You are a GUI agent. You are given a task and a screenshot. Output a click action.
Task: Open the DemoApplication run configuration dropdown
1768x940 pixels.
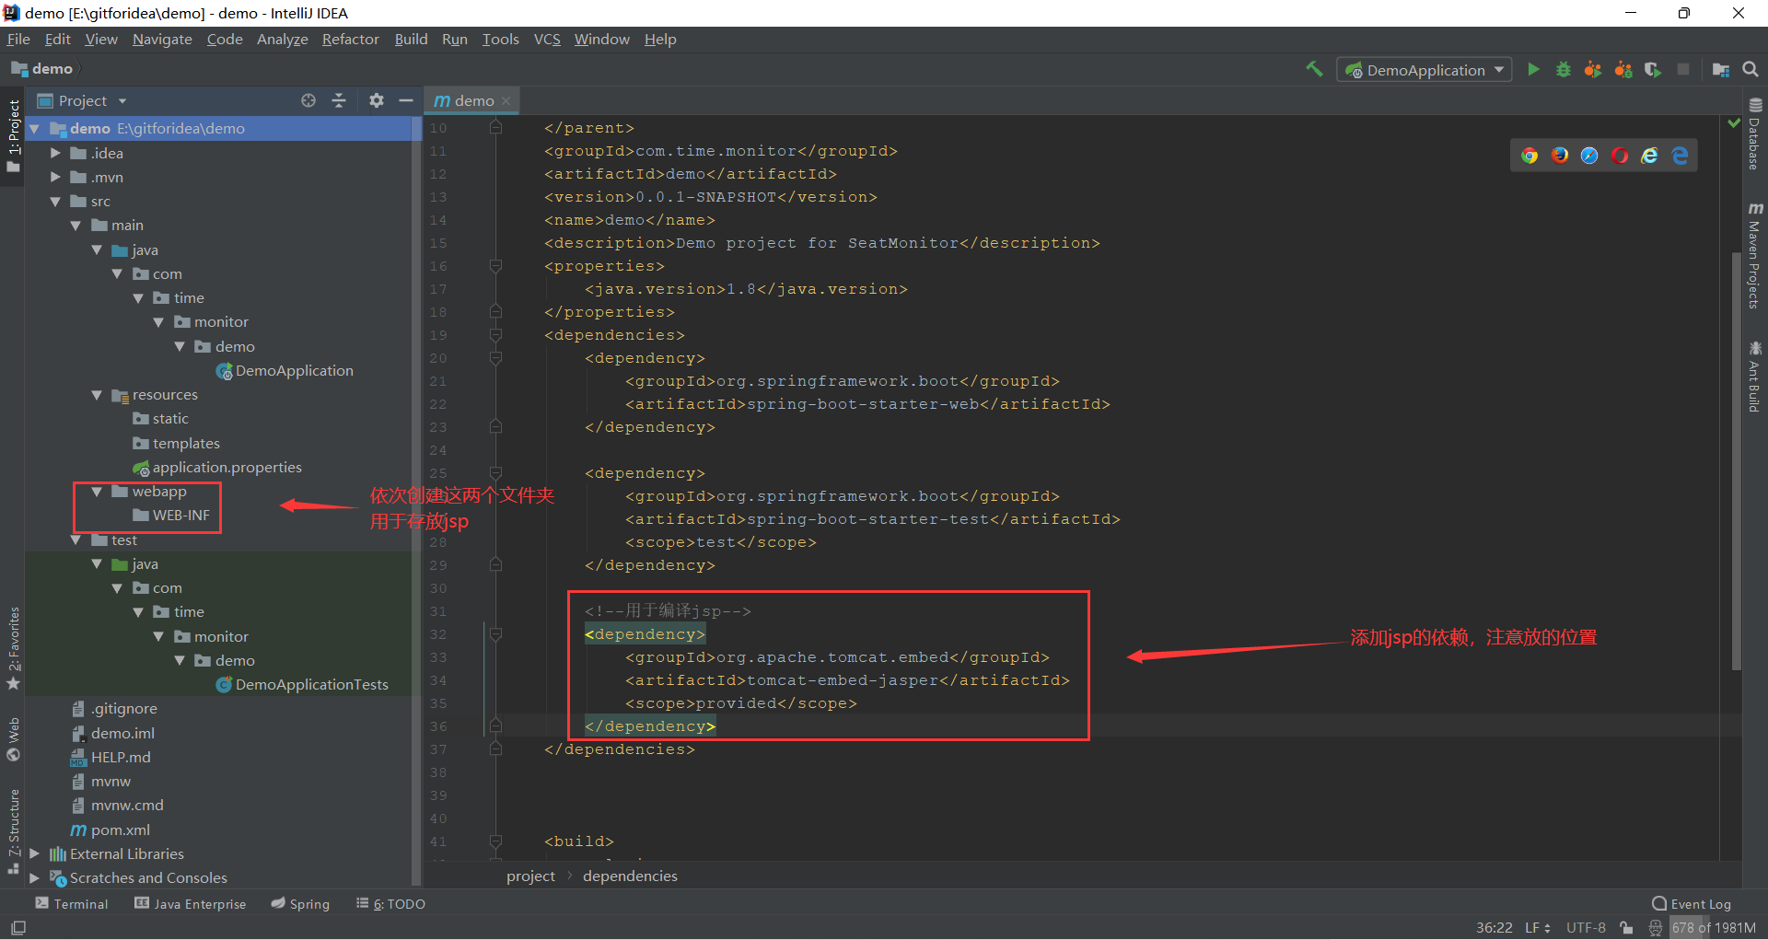point(1424,70)
